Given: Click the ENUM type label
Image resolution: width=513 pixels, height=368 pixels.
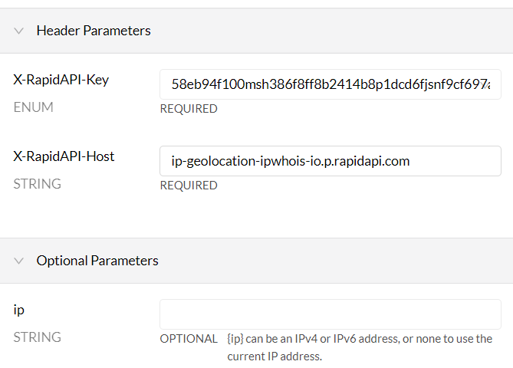Looking at the screenshot, I should tap(33, 107).
